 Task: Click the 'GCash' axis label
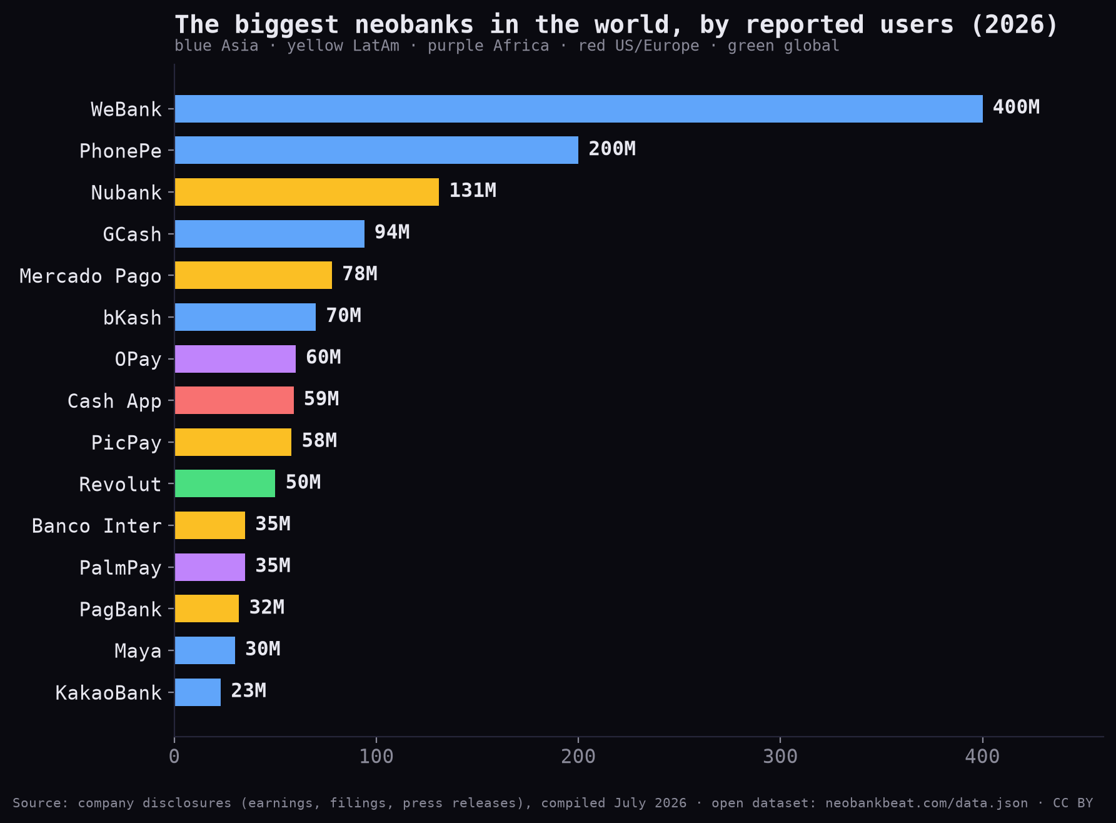(x=133, y=235)
